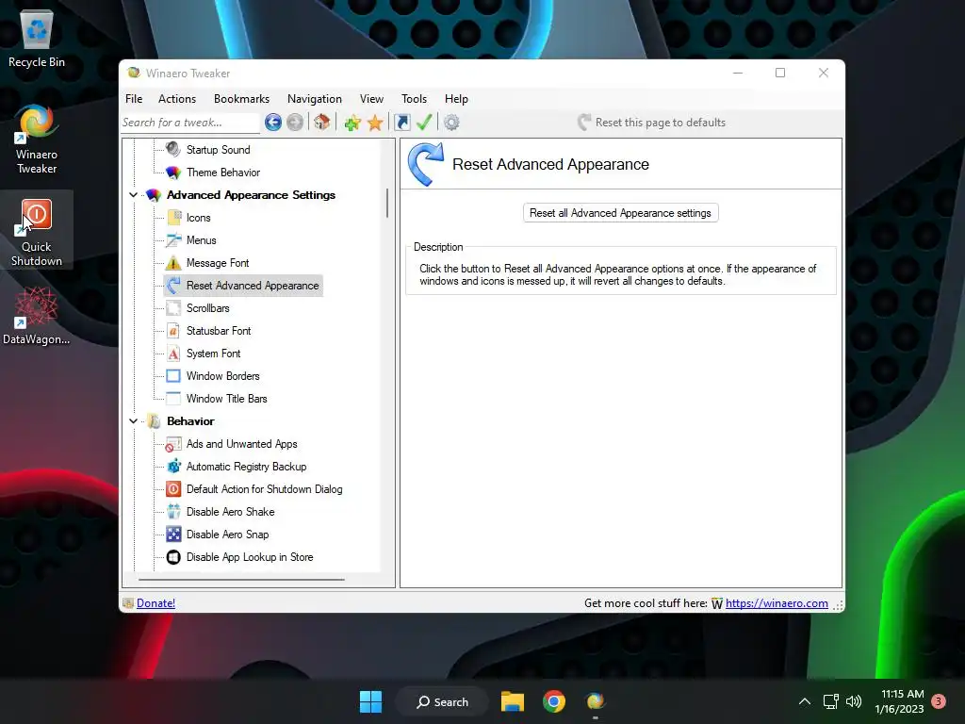Open the View menu
965x724 pixels.
(x=371, y=98)
